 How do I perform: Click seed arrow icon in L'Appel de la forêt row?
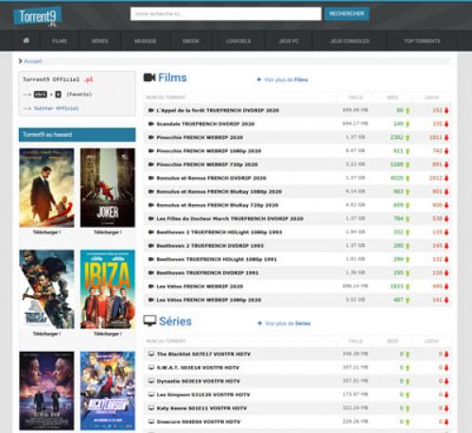(x=408, y=111)
